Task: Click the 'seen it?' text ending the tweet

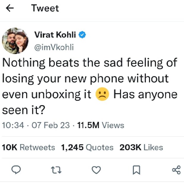Action: 23,110
